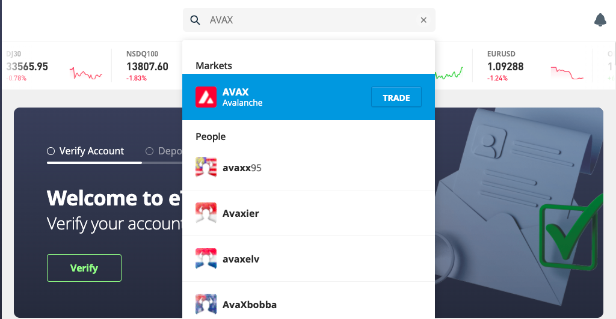Open AvaXbobba profile avatar

click(206, 304)
